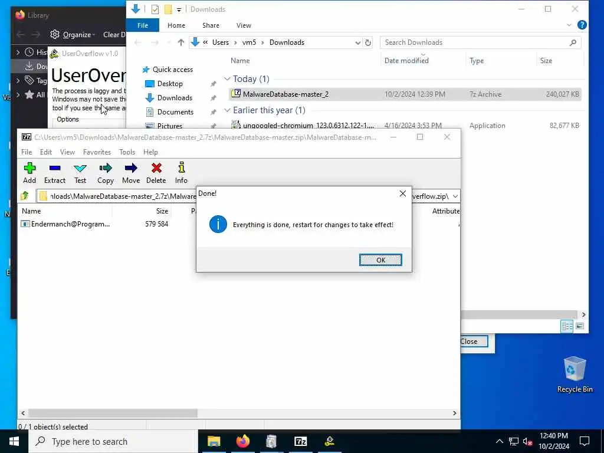604x453 pixels.
Task: Select ungoogled-chromium application file
Action: (x=405, y=125)
